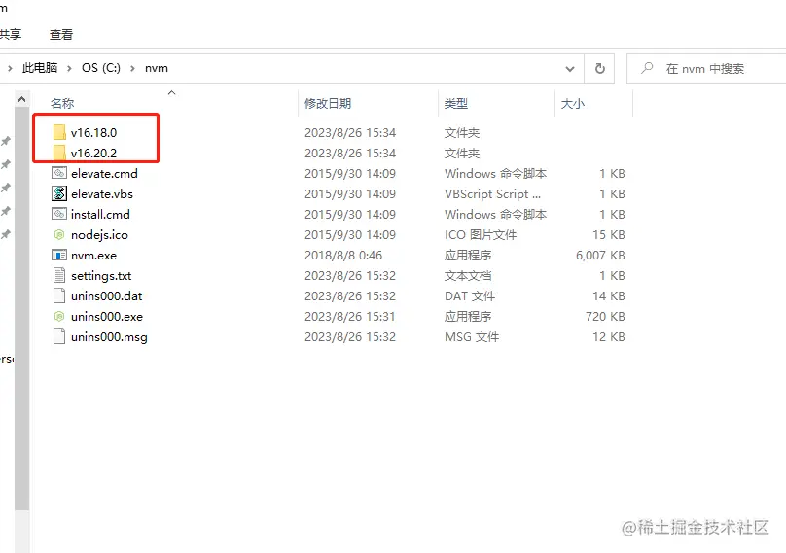Image resolution: width=786 pixels, height=553 pixels.
Task: Open the v16.18.0 folder icon
Action: 59,132
